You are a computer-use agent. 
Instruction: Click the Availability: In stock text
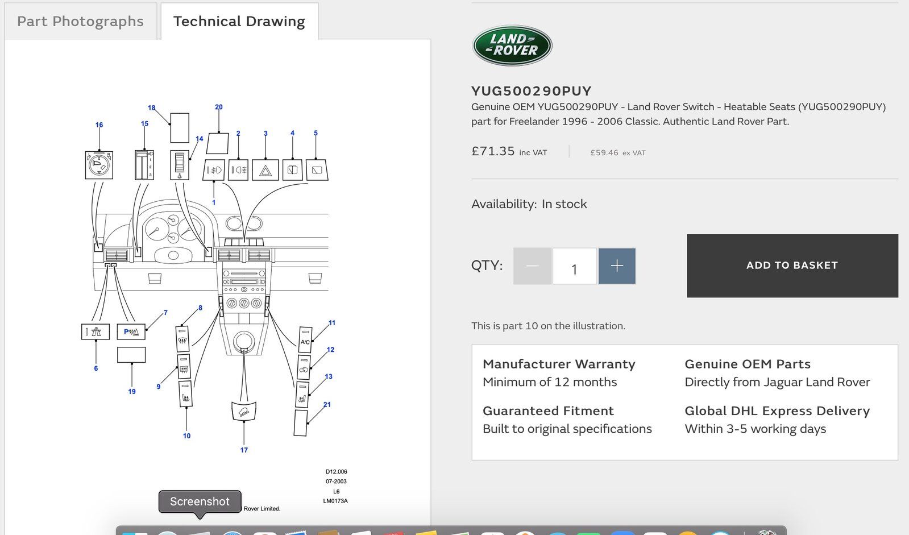tap(529, 204)
